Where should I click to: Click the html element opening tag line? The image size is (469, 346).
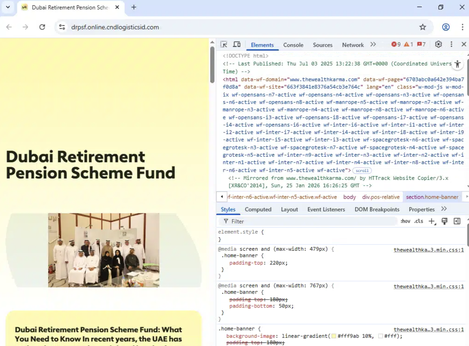pos(343,125)
